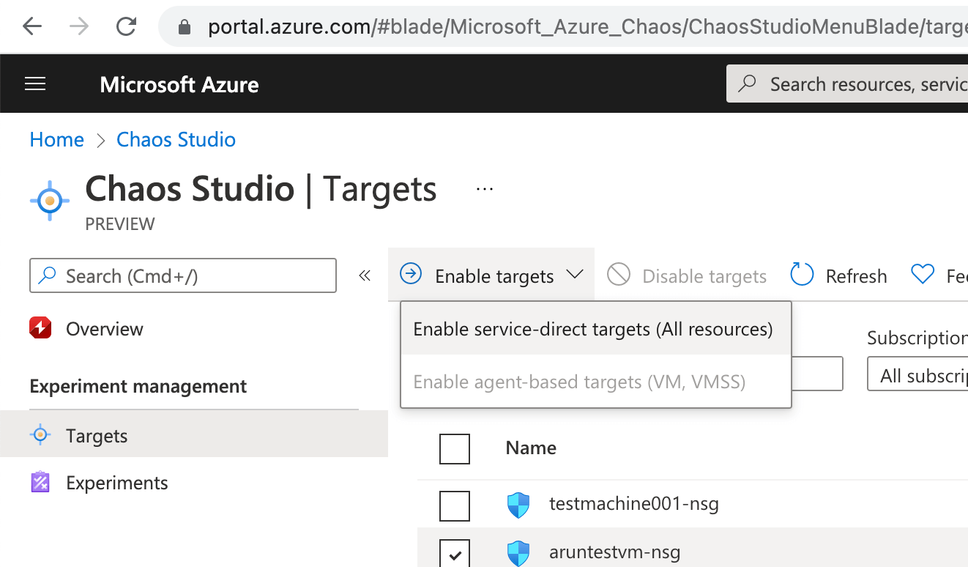Check the testmachine001-nsg row checkbox
Viewport: 968px width, 567px height.
point(455,505)
